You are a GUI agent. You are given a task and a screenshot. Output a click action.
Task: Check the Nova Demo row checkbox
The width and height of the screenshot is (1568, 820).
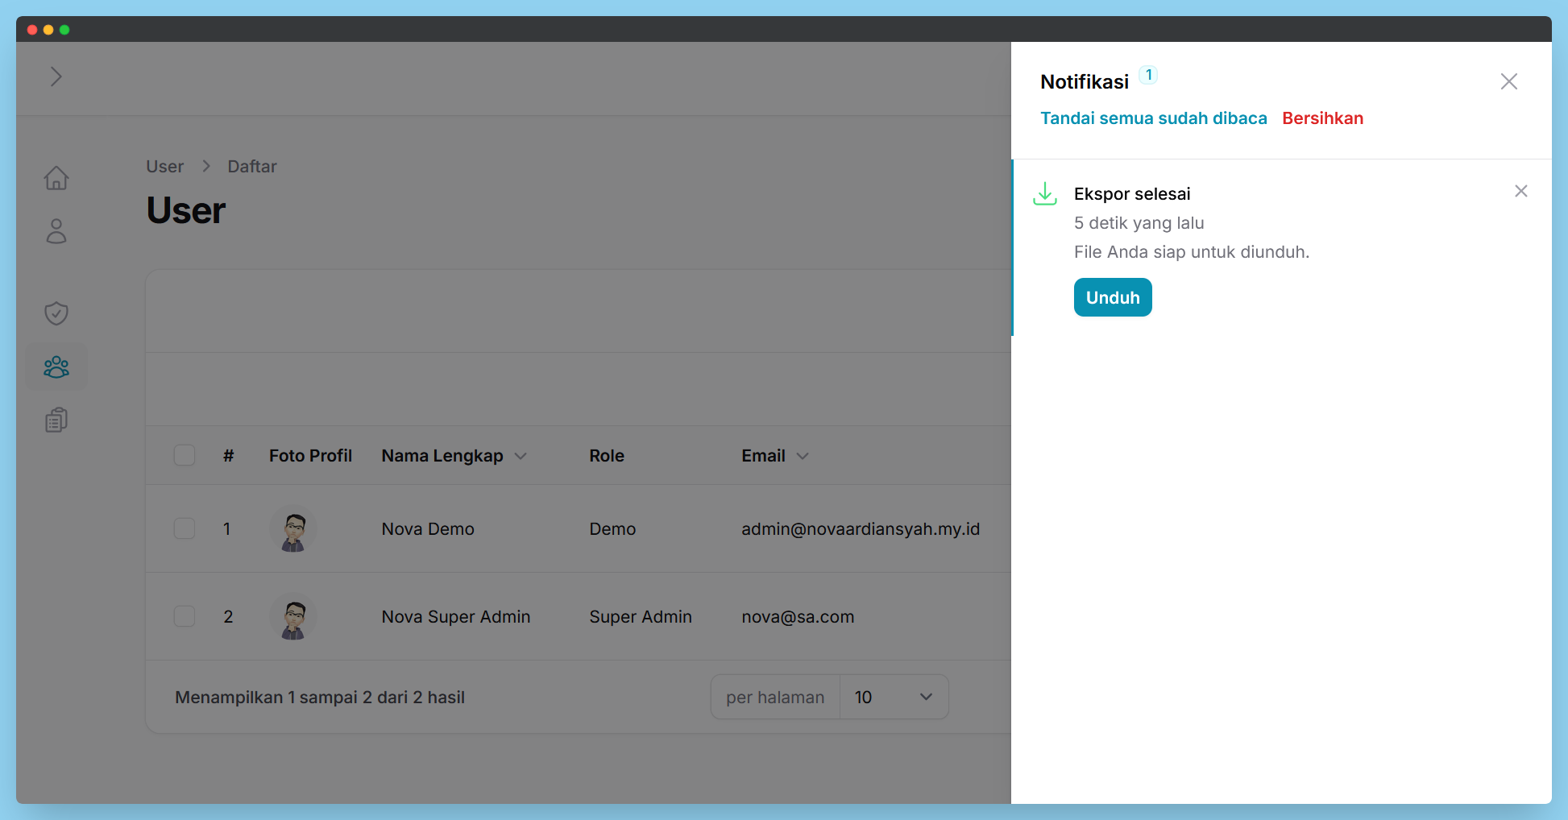185,528
